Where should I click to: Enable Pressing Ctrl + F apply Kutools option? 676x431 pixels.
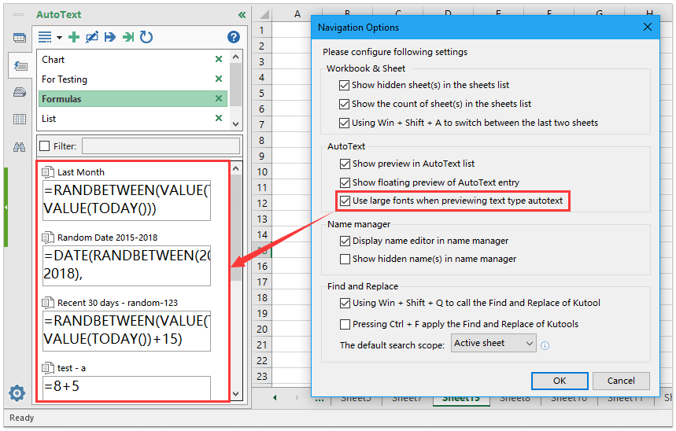pyautogui.click(x=345, y=324)
